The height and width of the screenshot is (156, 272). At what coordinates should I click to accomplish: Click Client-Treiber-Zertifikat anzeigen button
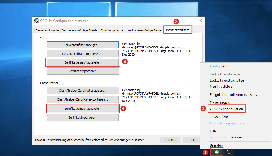pyautogui.click(x=83, y=91)
